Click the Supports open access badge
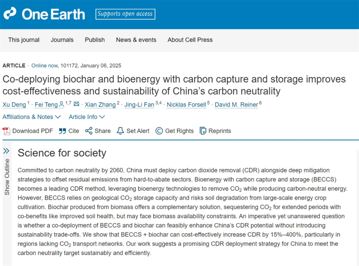359x266 pixels. pos(125,14)
